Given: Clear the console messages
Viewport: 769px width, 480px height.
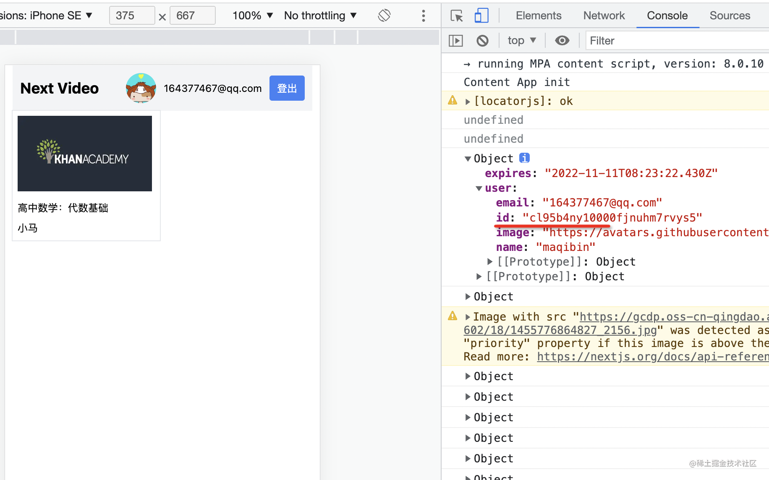Looking at the screenshot, I should [x=482, y=40].
